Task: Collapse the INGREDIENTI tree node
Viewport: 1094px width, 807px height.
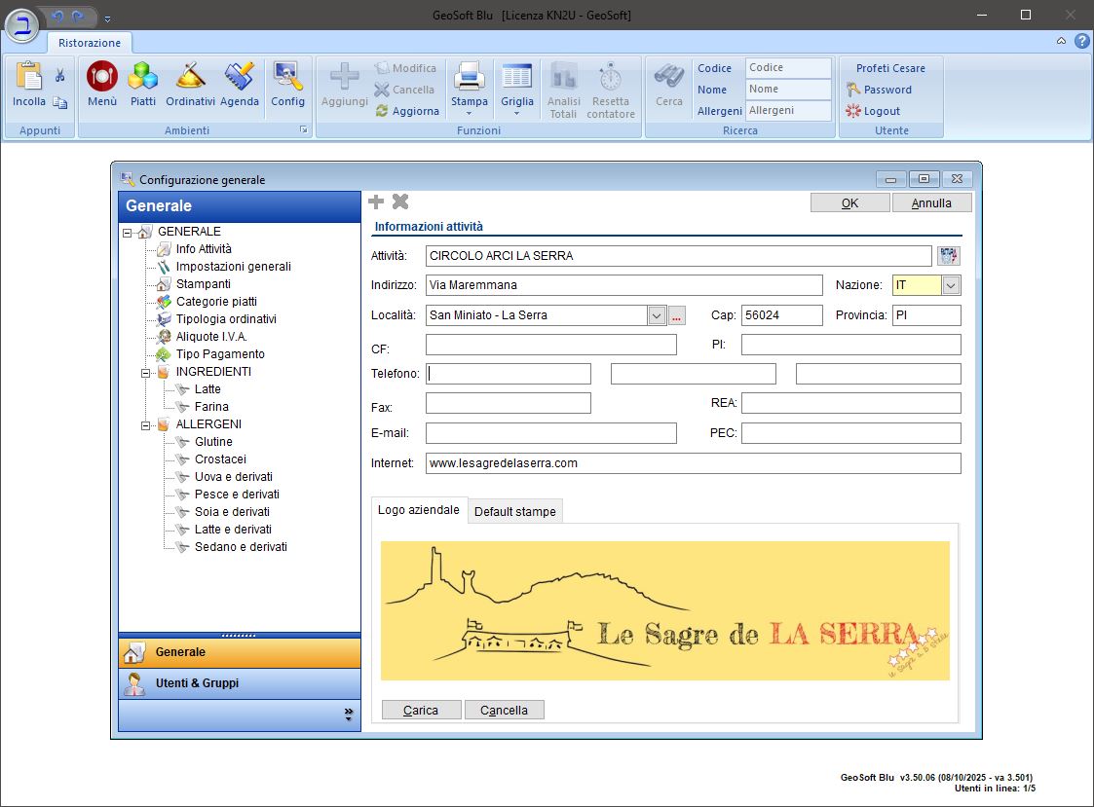Action: [145, 372]
